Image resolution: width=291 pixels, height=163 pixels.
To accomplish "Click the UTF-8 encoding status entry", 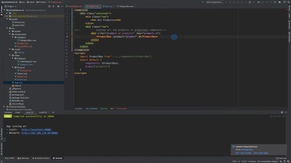I will point(244,161).
